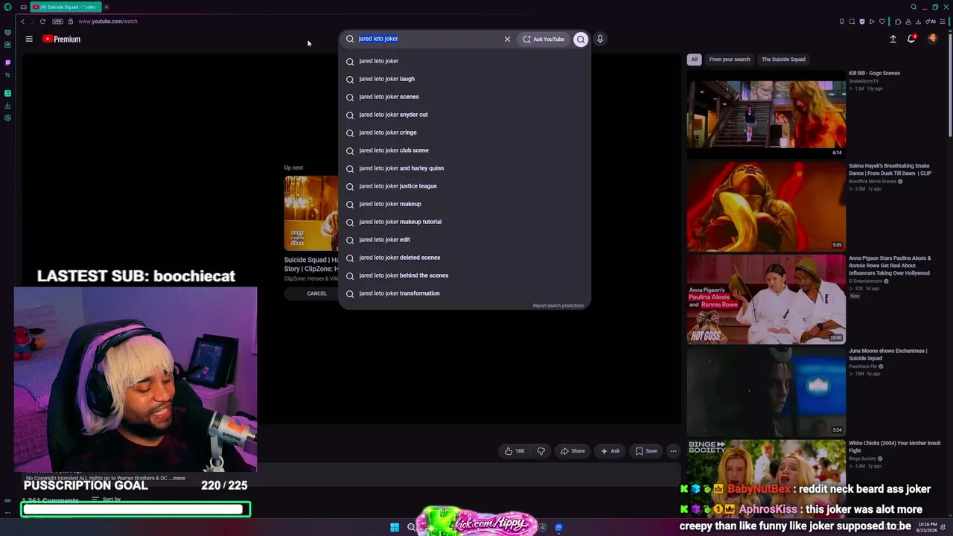Choose 'jared leto joker transformation' suggestion
The width and height of the screenshot is (953, 536).
(x=465, y=293)
